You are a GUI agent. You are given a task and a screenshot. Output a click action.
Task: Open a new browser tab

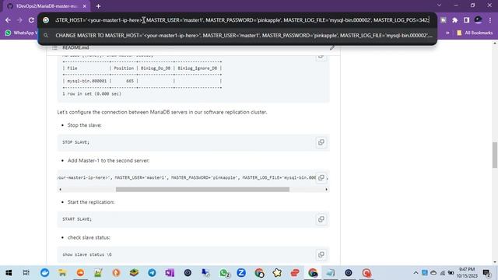tap(99, 6)
